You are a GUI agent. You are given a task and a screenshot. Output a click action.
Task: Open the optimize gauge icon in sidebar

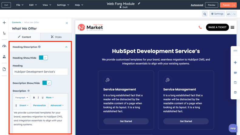[4, 46]
